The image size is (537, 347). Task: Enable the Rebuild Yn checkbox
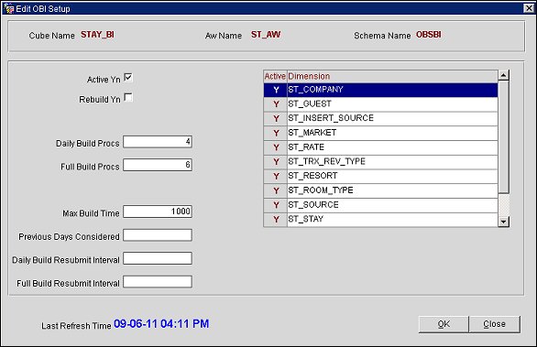[x=128, y=98]
